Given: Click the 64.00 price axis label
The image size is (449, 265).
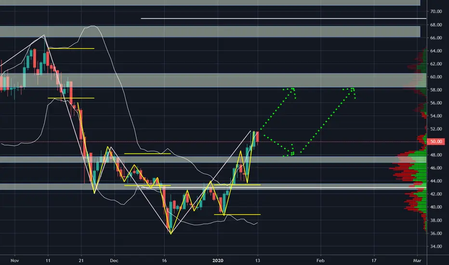Looking at the screenshot, I should [x=436, y=51].
